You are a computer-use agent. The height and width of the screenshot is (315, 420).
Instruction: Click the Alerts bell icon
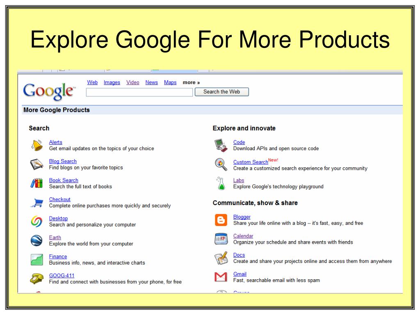[37, 145]
